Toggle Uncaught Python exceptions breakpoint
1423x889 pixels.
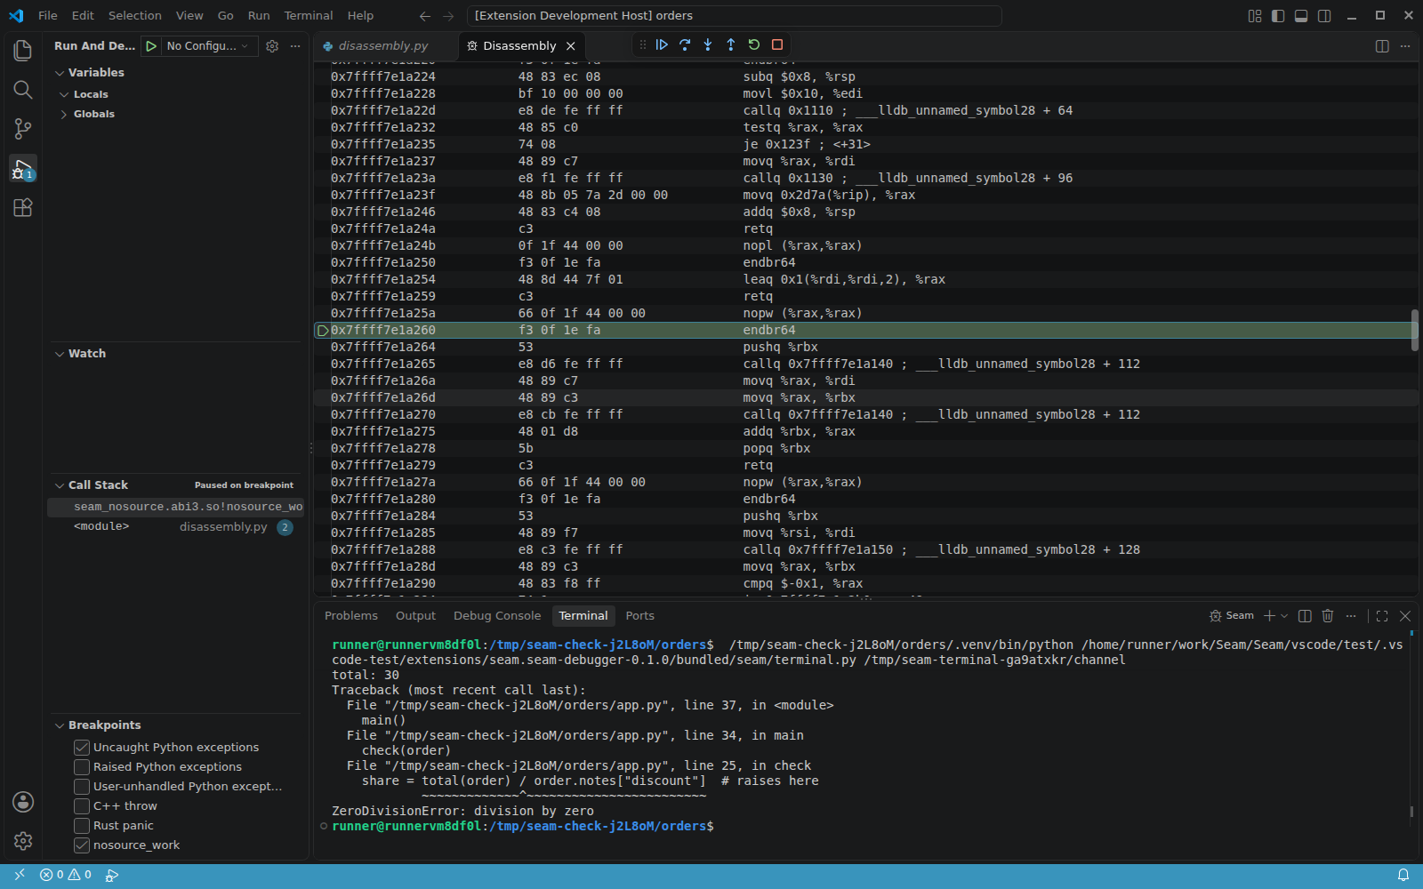[82, 748]
